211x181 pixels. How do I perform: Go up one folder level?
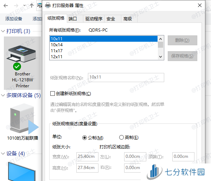[32, 6]
